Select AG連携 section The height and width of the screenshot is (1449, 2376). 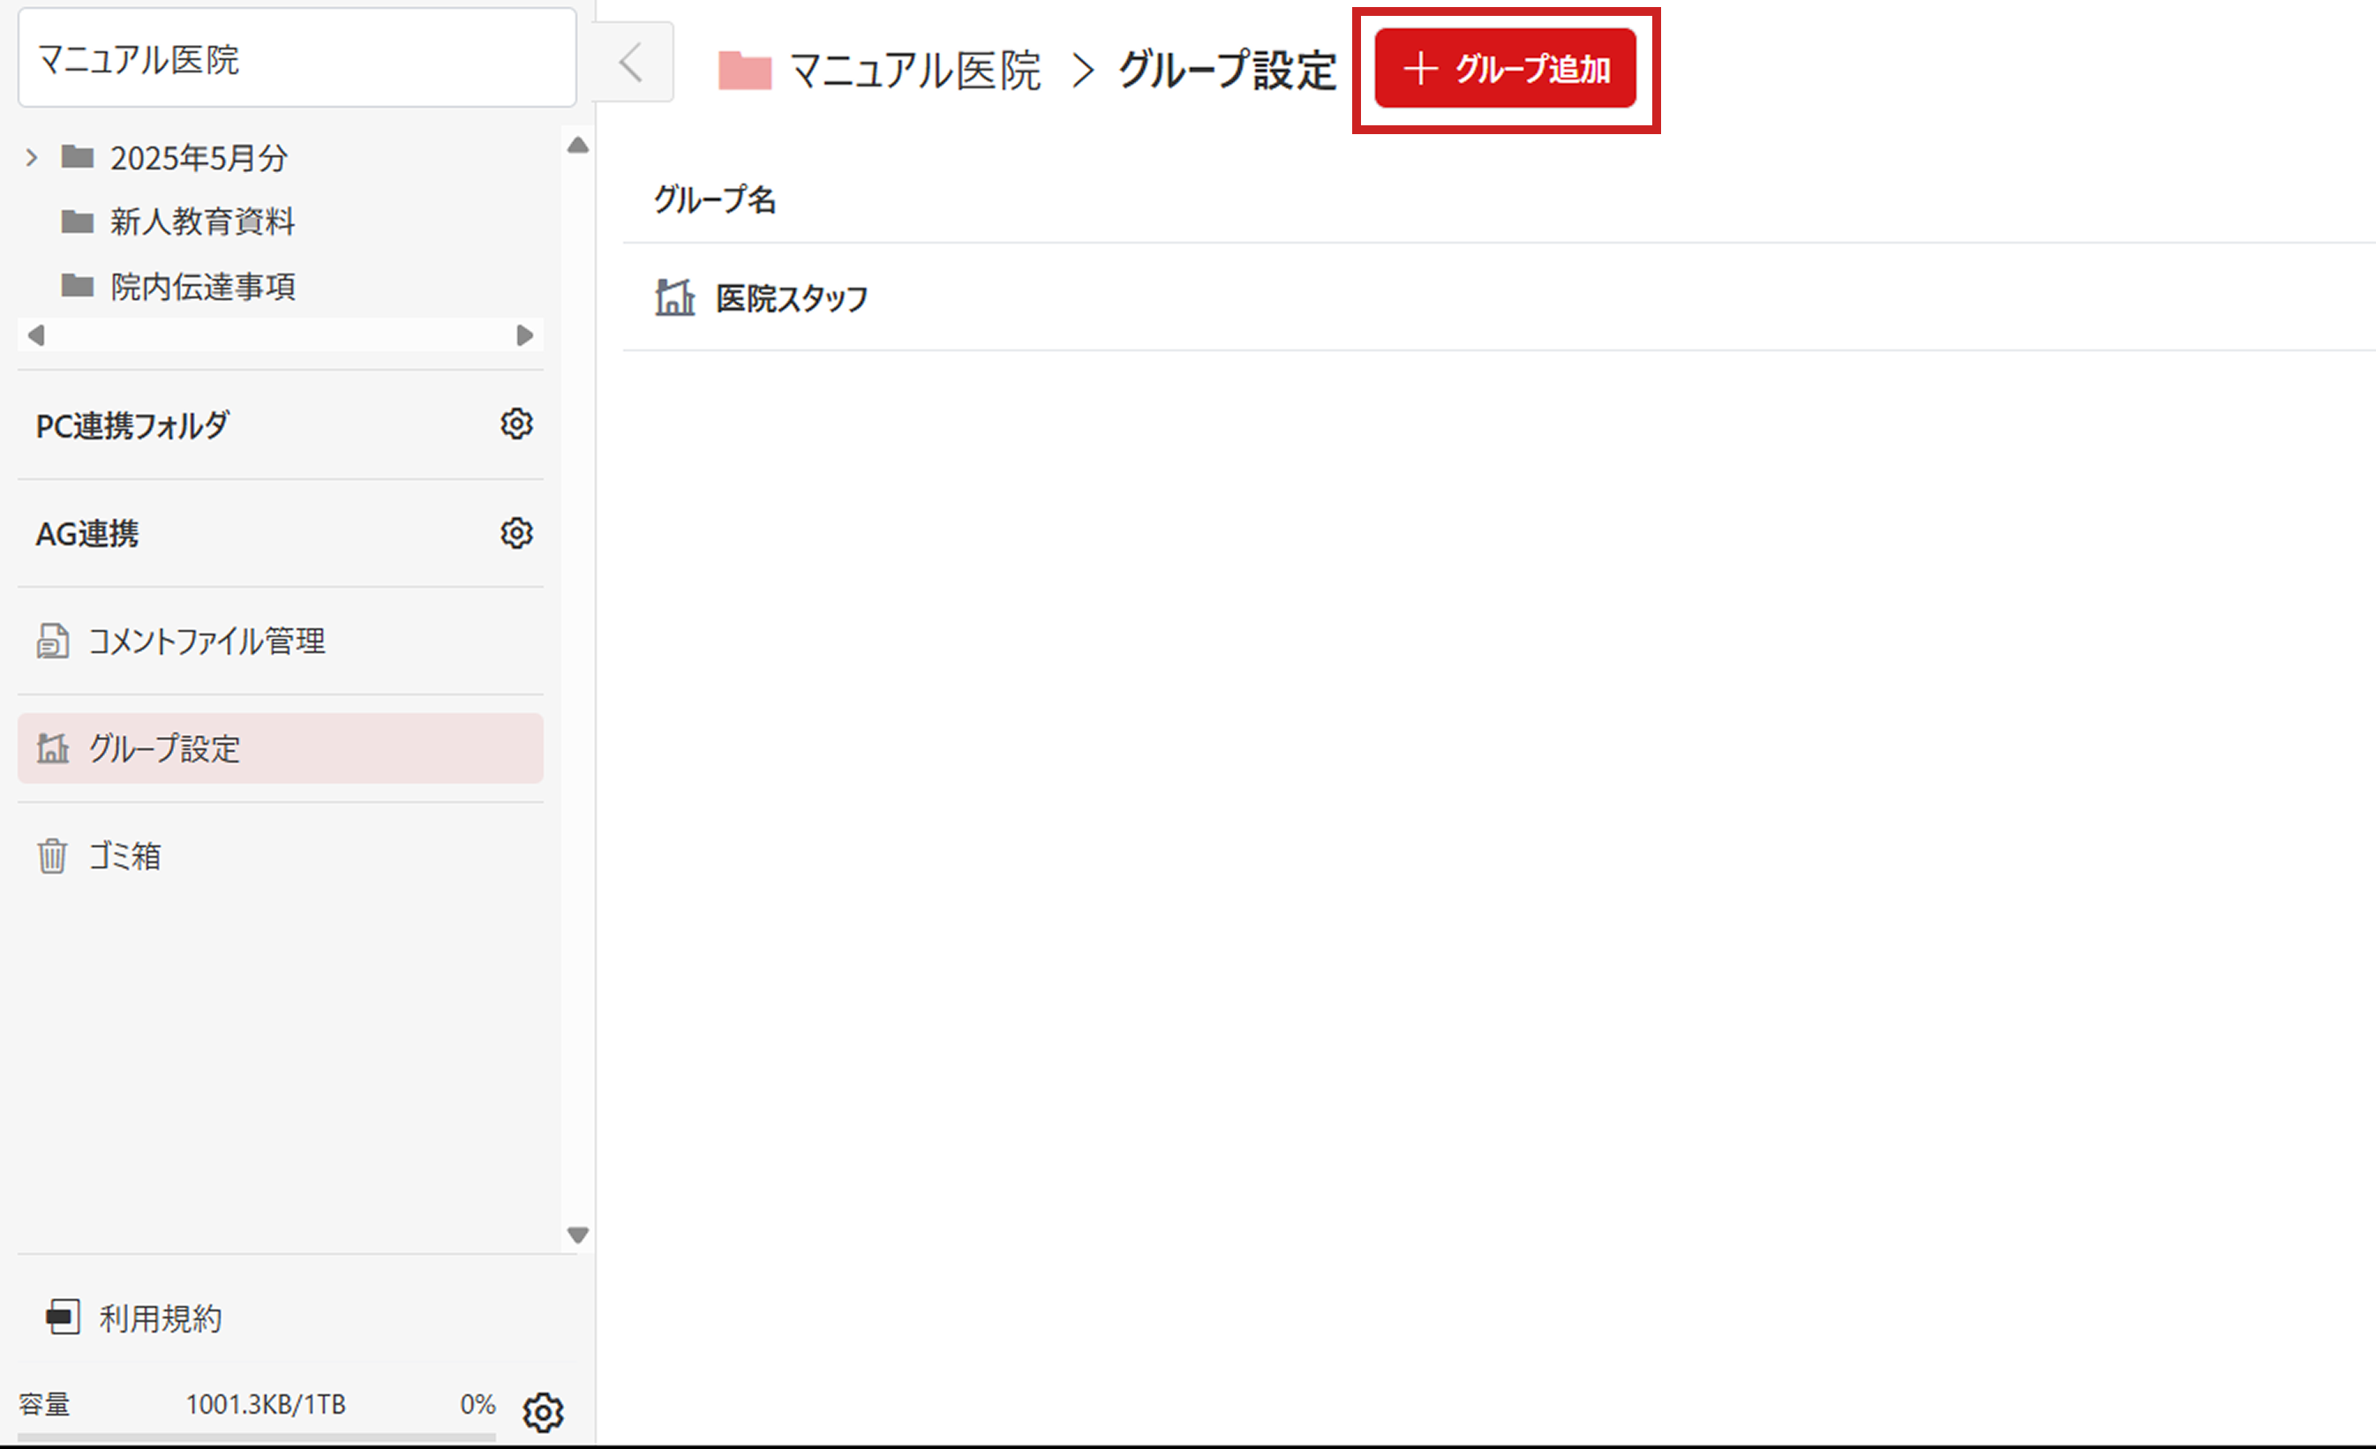86,533
